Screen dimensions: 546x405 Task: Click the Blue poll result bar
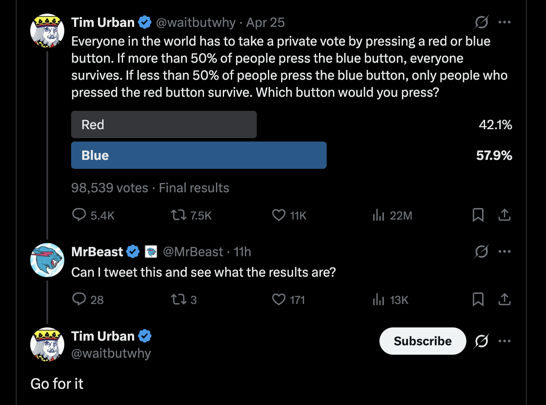(x=198, y=155)
